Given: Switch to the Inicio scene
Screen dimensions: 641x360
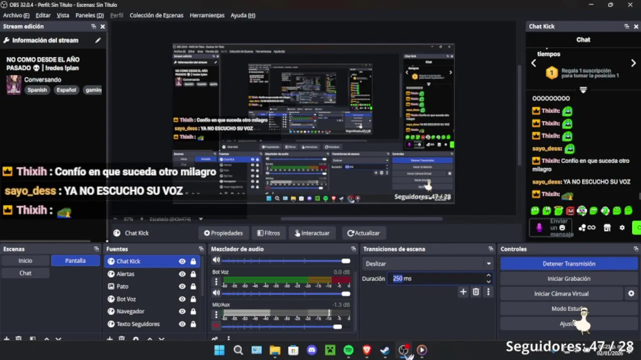Looking at the screenshot, I should pos(26,260).
